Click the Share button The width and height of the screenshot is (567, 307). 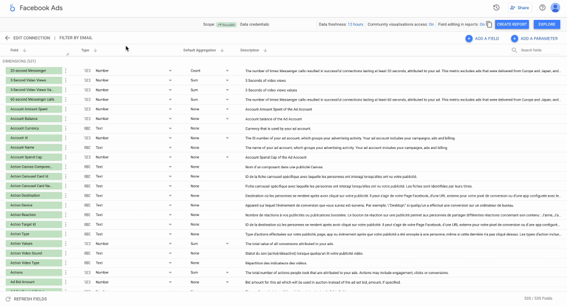[x=520, y=7]
